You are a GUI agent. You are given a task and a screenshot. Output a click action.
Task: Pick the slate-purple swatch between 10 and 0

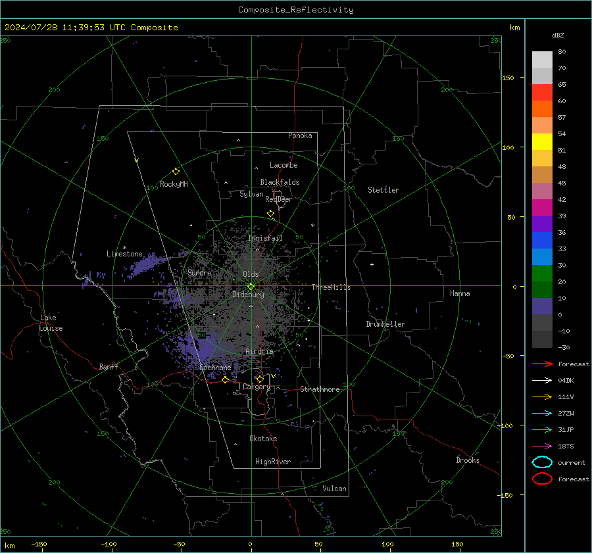542,306
